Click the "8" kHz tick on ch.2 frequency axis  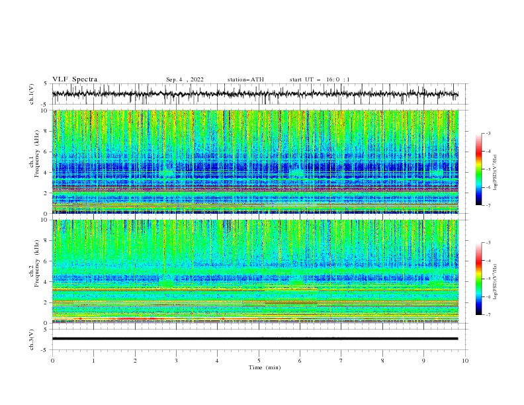(46, 241)
